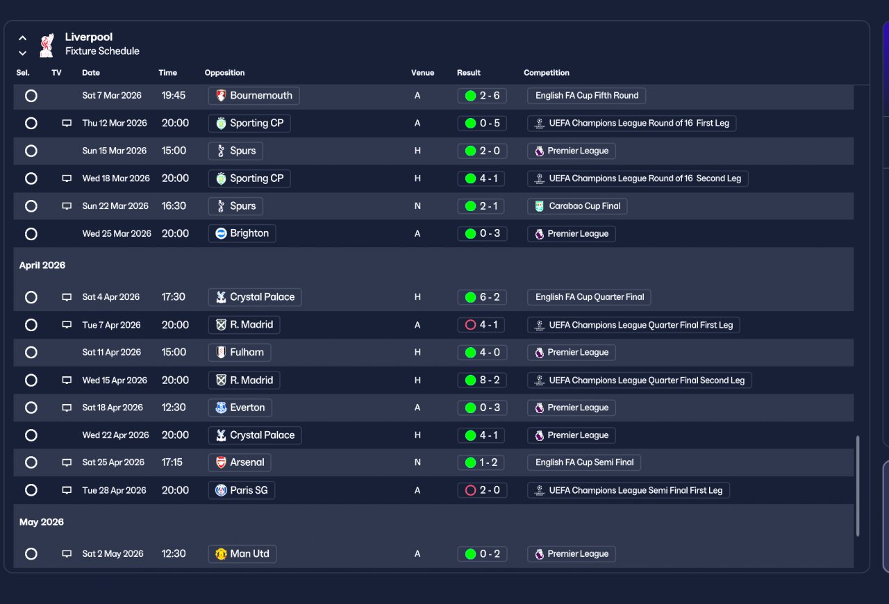Click the TV icon on the Man Utd row

pyautogui.click(x=67, y=554)
